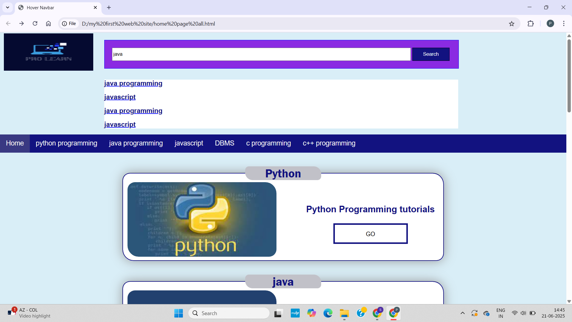Click the java card heading
The height and width of the screenshot is (322, 572).
(283, 282)
